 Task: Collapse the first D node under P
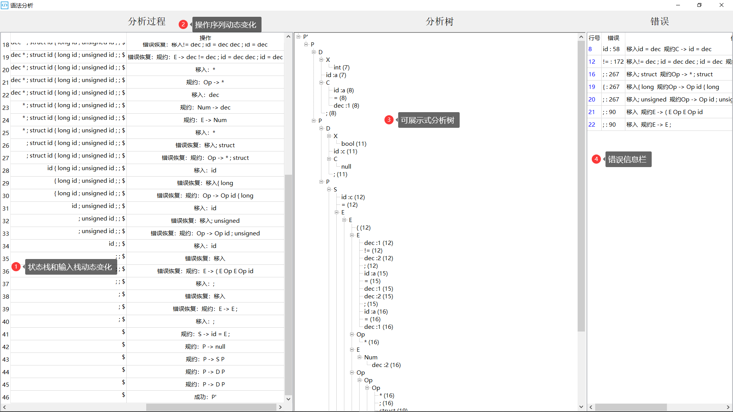(314, 52)
